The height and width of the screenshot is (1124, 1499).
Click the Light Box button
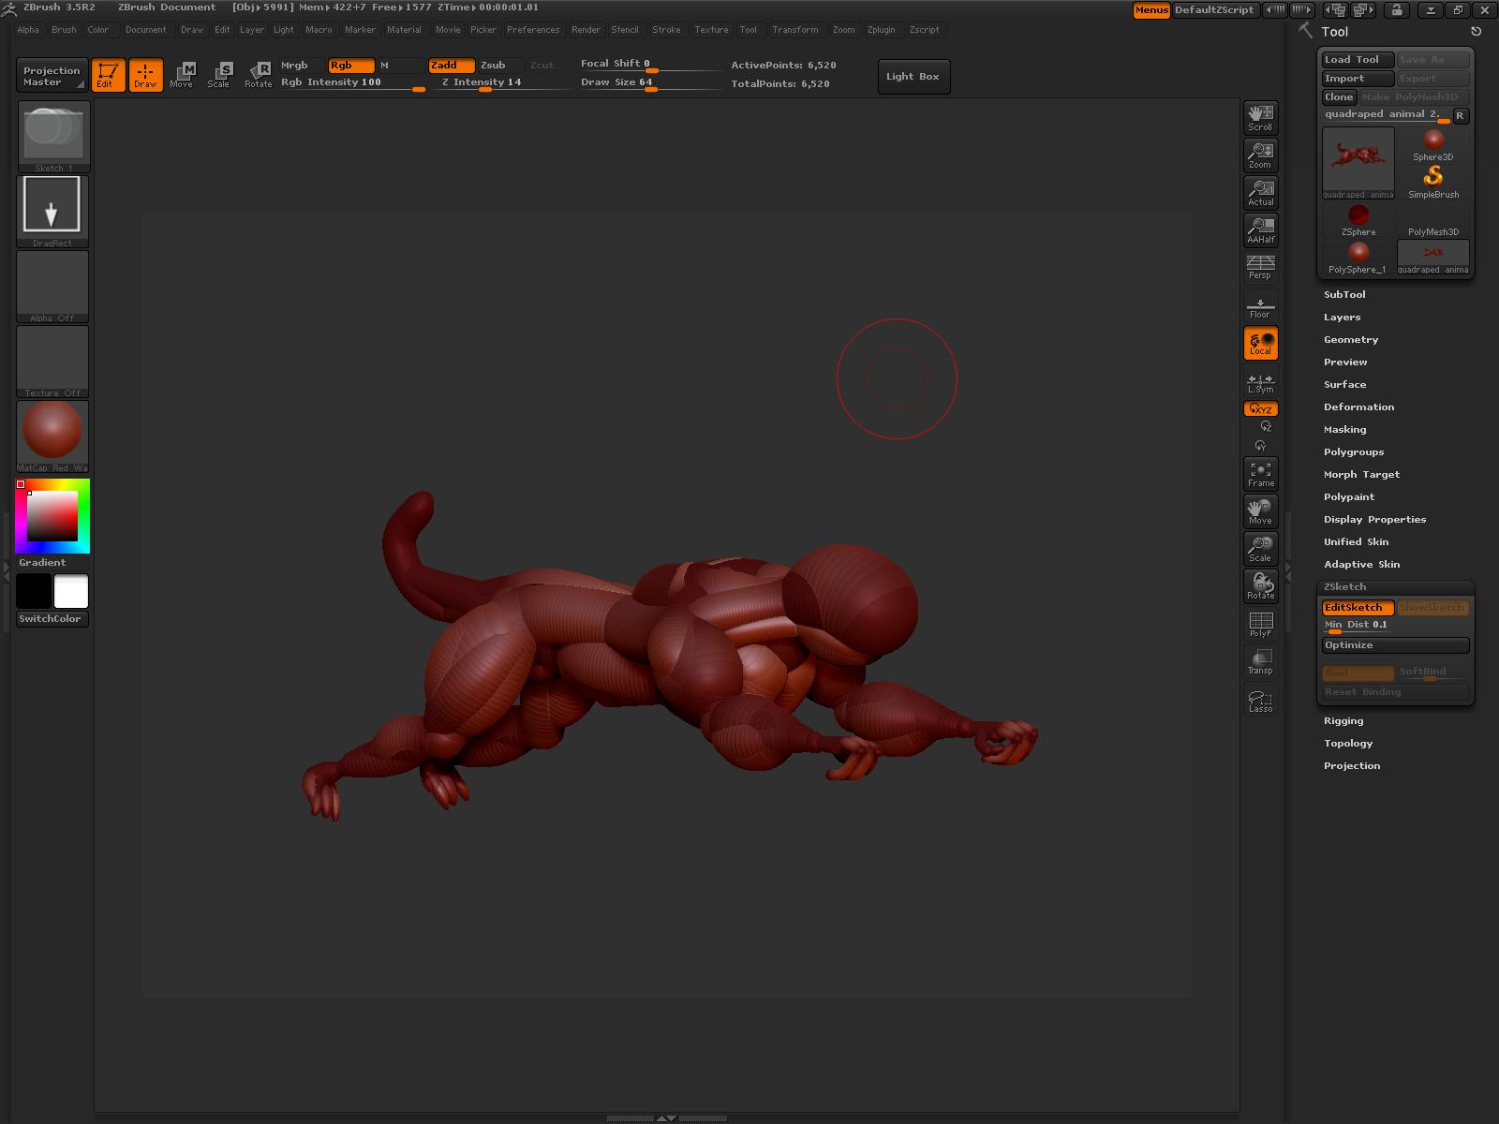912,76
